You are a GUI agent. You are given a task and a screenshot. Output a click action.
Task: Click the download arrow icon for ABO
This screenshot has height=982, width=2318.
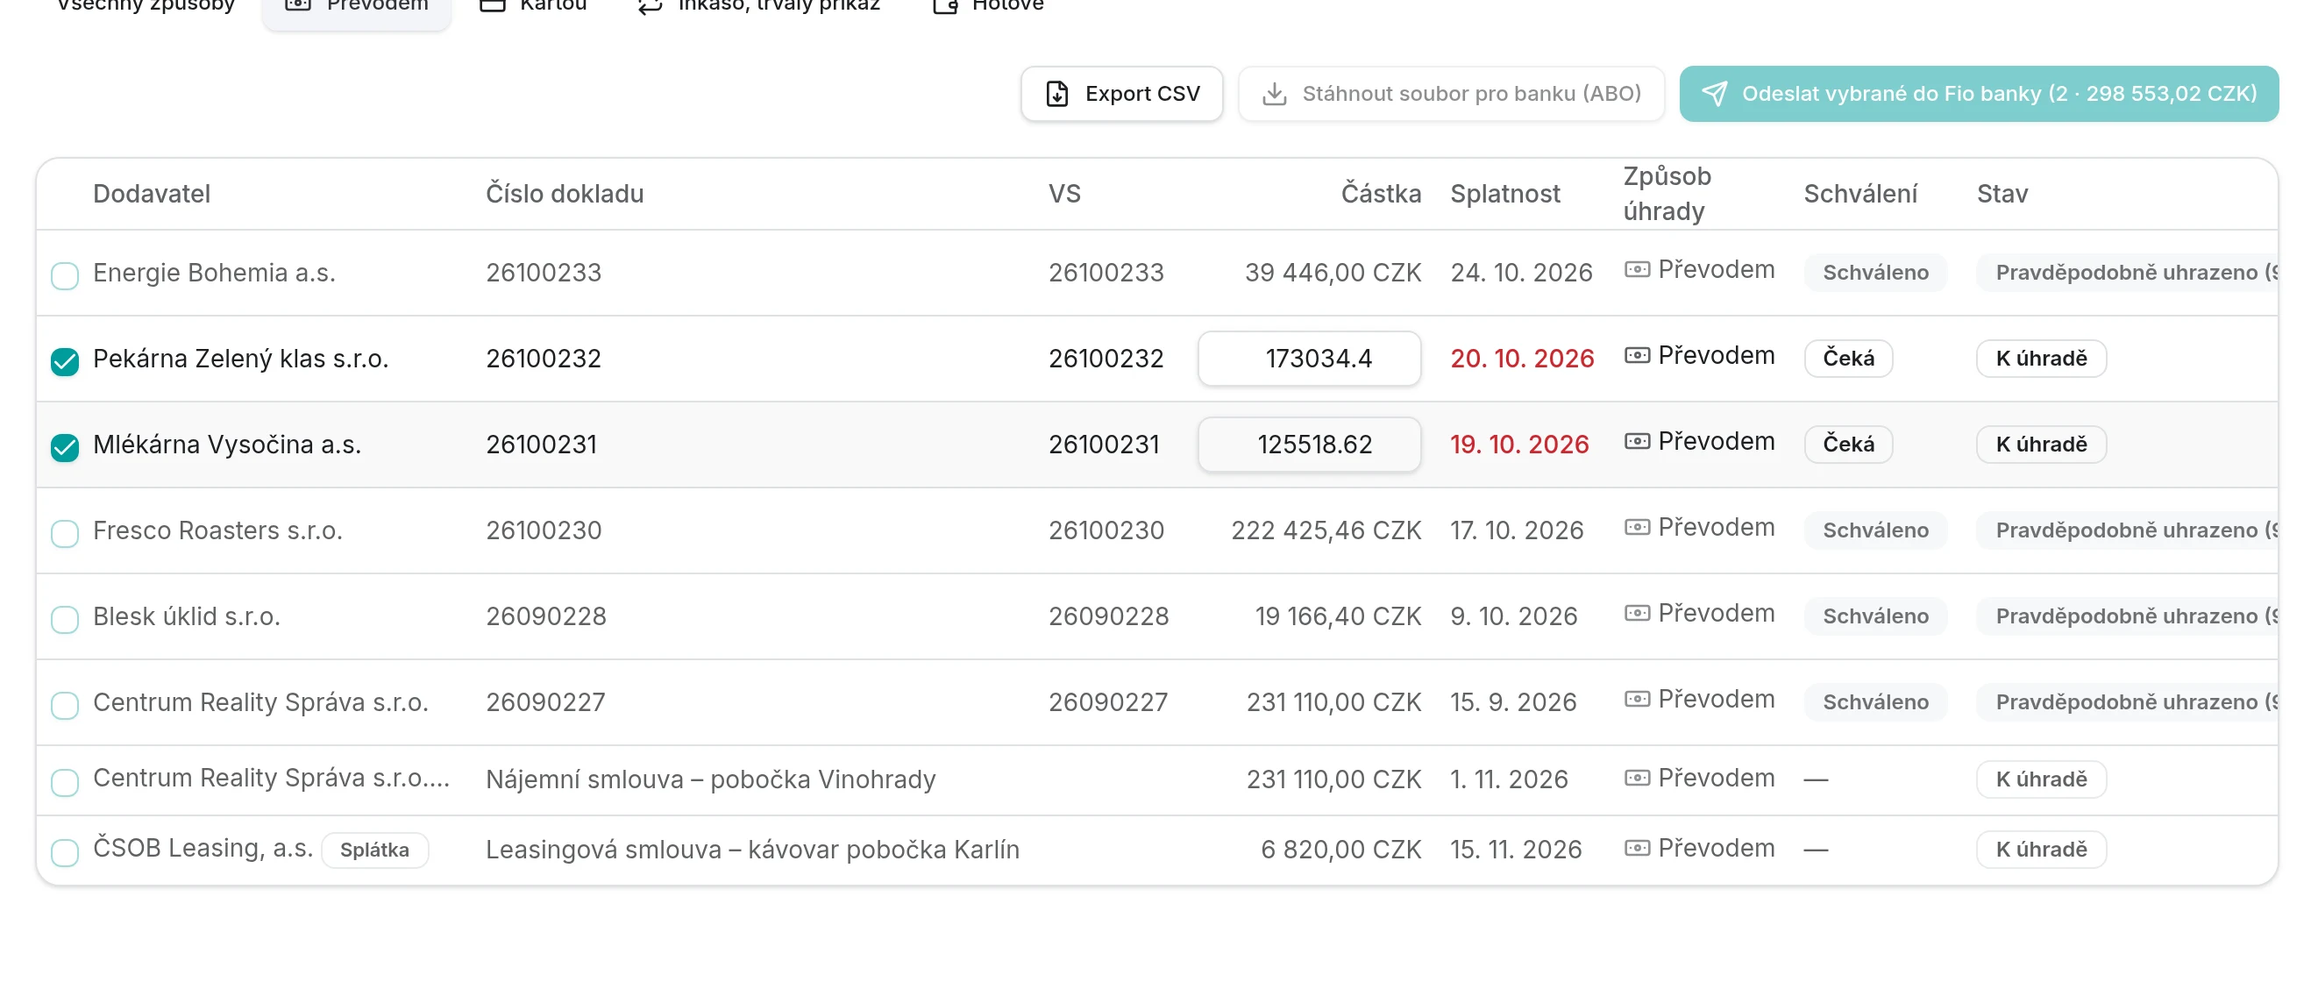pos(1274,94)
